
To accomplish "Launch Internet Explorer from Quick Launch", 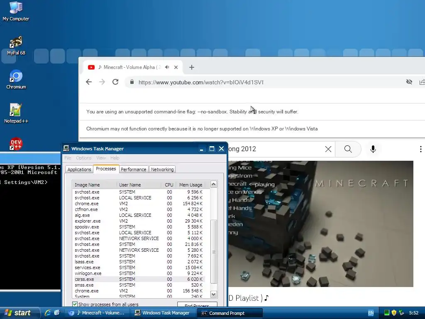I will (x=48, y=313).
